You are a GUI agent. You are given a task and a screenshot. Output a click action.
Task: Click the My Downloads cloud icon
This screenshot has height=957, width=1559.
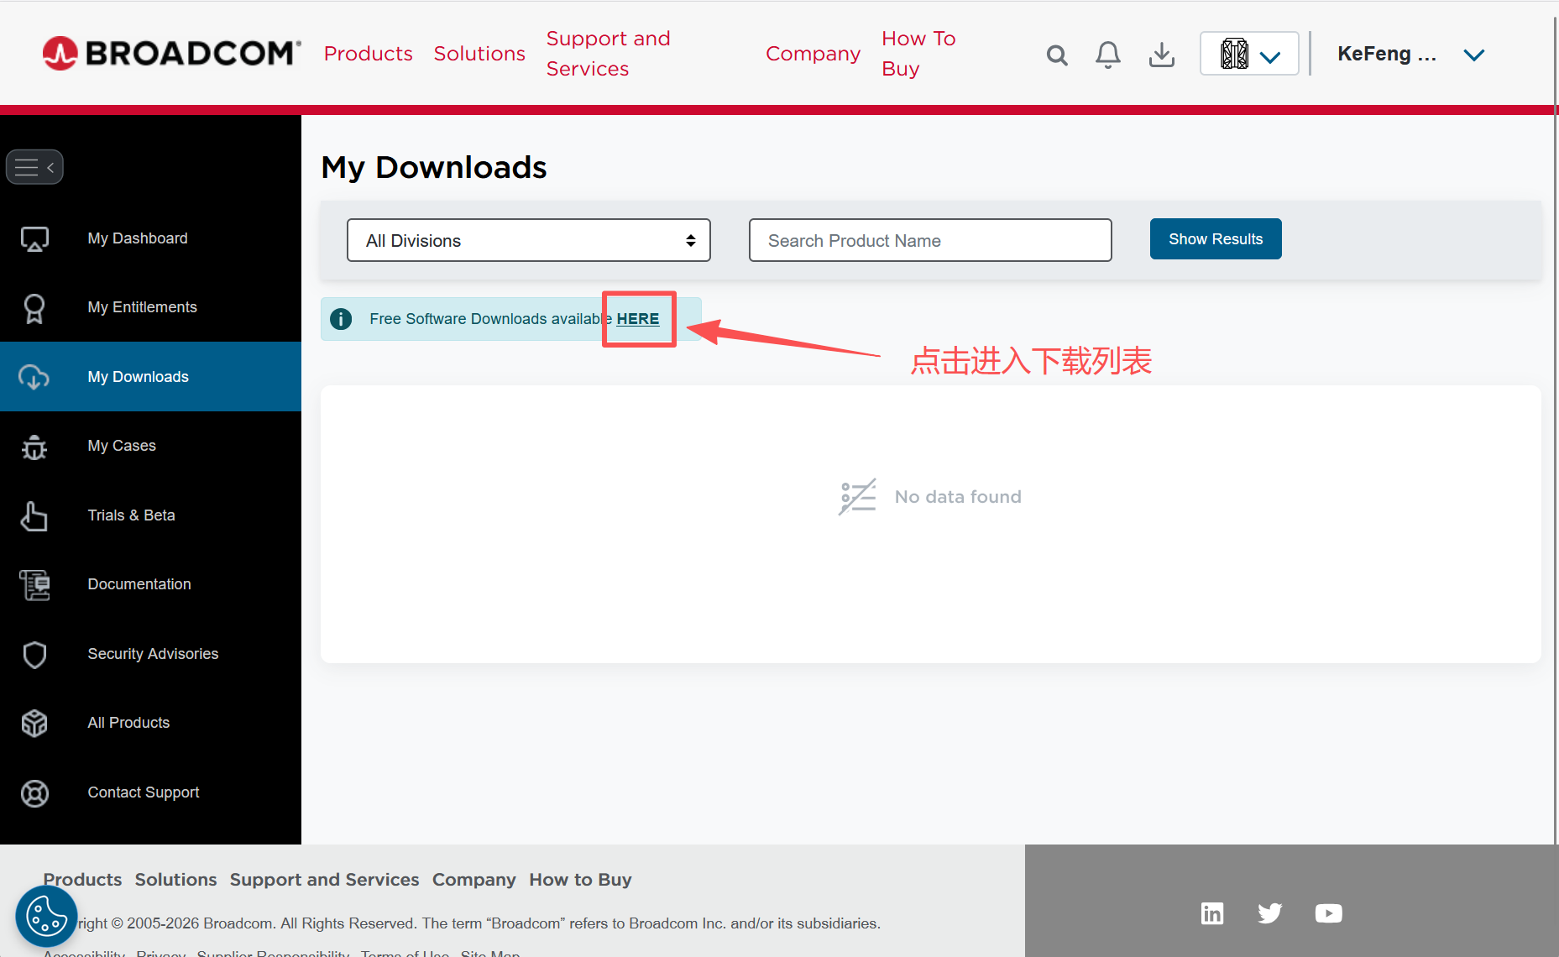[34, 377]
